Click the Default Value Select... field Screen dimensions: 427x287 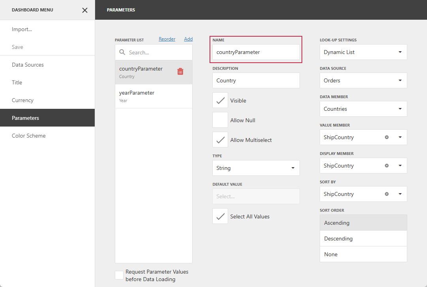coord(256,196)
